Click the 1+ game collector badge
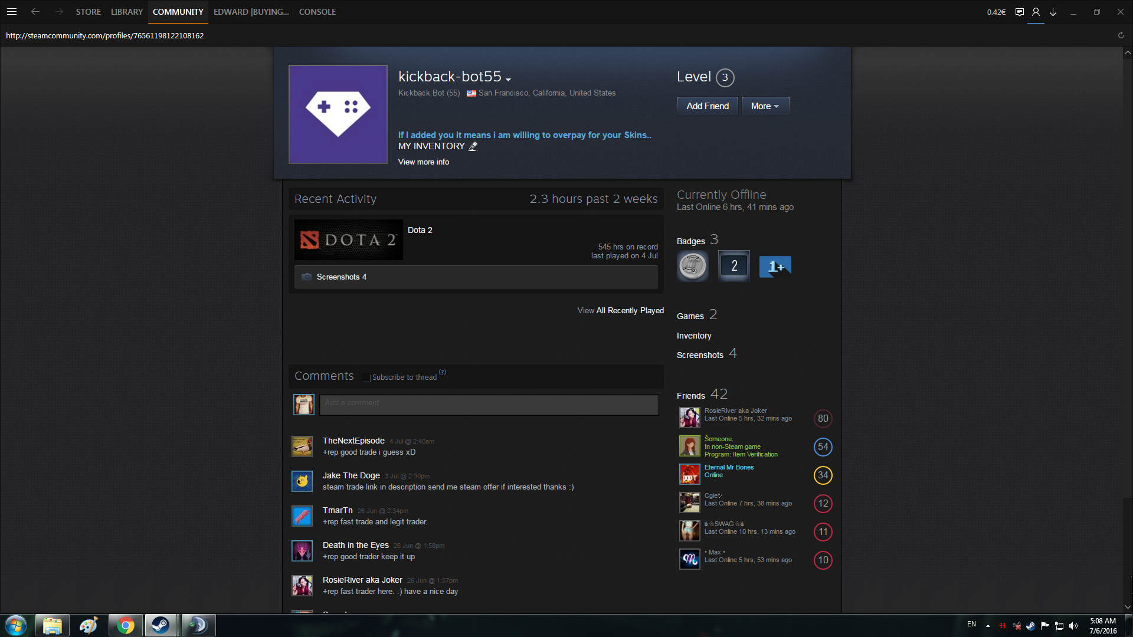Image resolution: width=1133 pixels, height=637 pixels. click(775, 267)
